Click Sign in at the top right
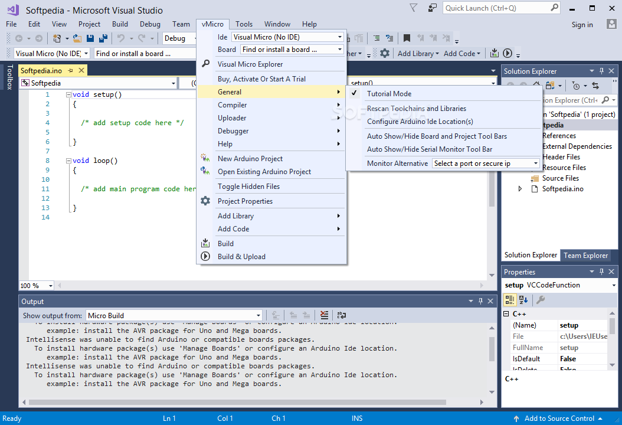This screenshot has width=622, height=425. (x=582, y=25)
